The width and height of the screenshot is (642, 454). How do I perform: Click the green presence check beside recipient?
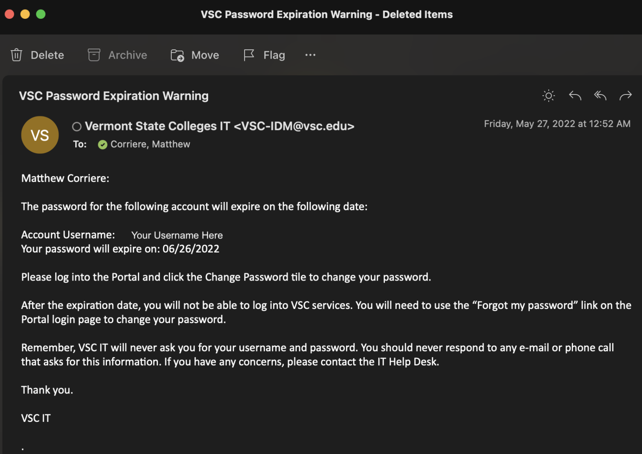(x=102, y=145)
